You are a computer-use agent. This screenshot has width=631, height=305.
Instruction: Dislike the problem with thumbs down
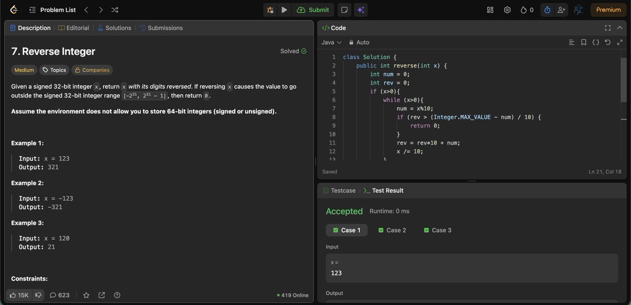38,295
